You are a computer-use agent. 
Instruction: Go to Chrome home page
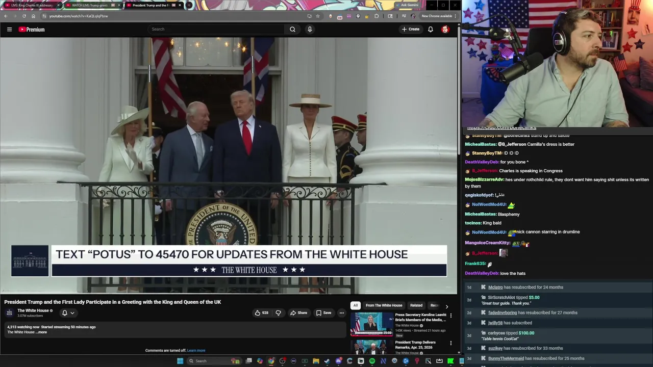coord(33,16)
